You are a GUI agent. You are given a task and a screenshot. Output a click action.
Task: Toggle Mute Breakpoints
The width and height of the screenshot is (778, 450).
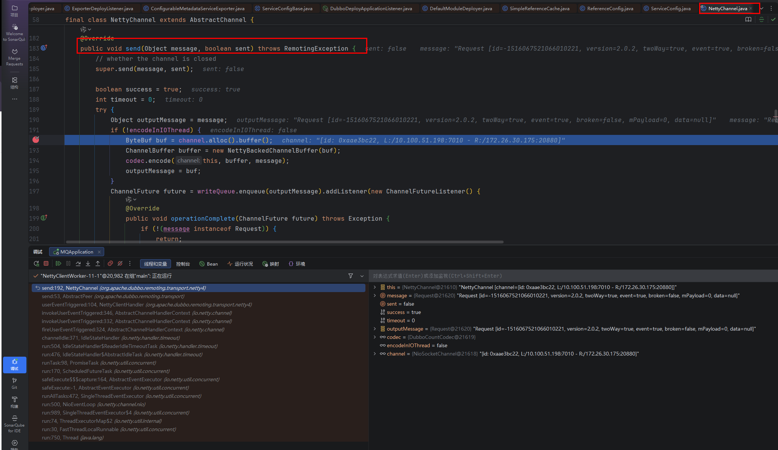[x=120, y=264]
